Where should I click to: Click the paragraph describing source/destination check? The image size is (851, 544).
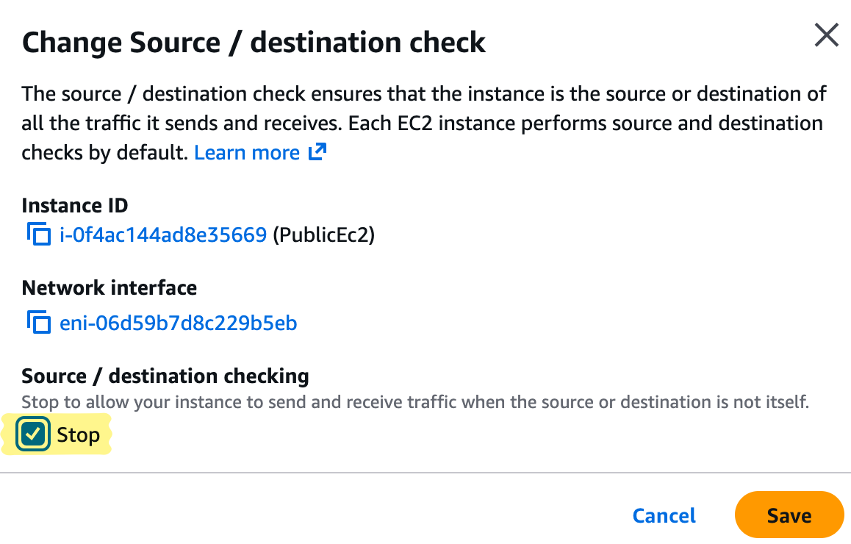tap(423, 123)
